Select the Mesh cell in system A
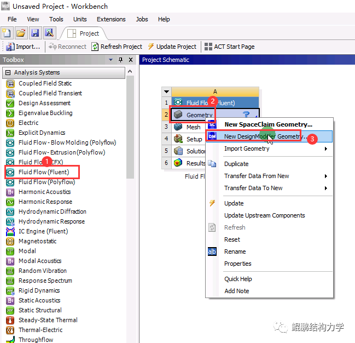The width and height of the screenshot is (355, 343). 188,127
